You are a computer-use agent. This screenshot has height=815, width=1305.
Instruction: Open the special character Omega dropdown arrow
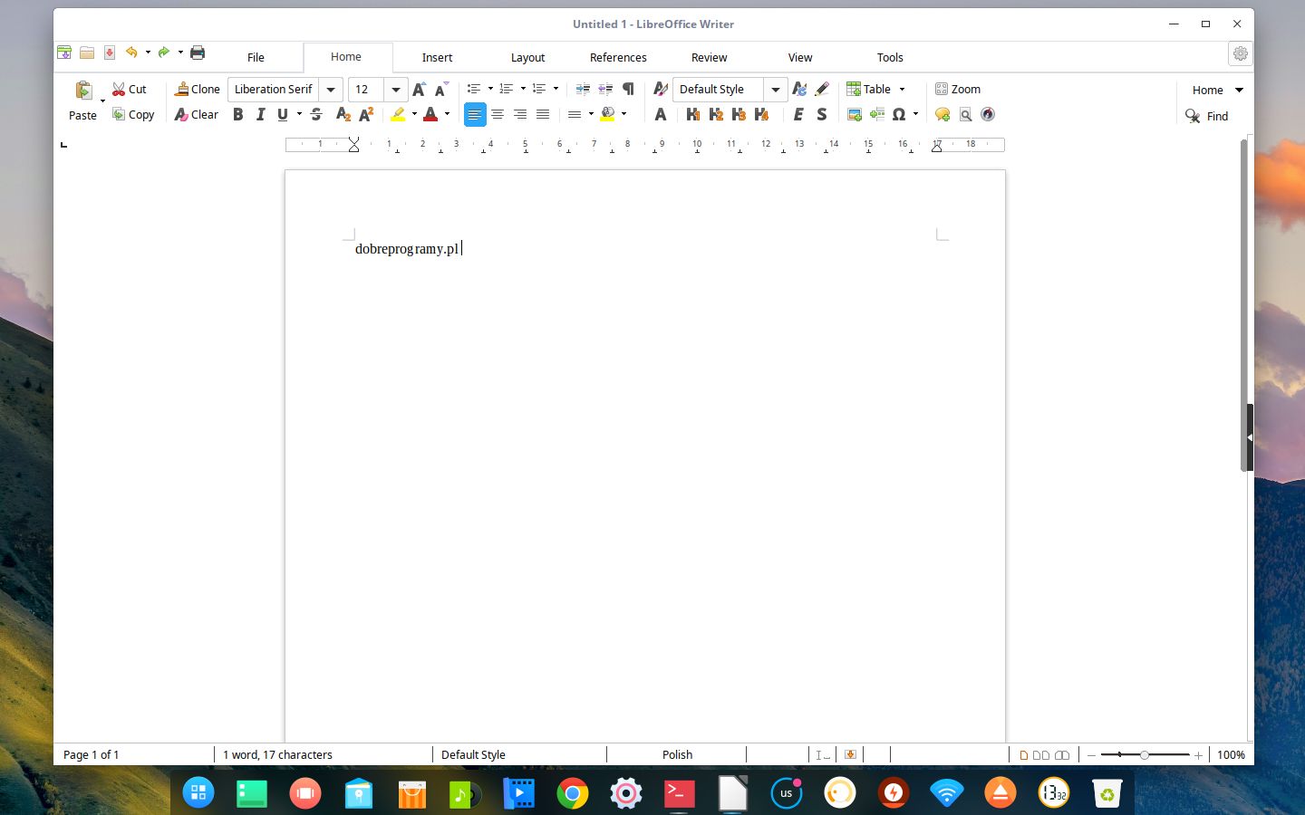coord(915,114)
